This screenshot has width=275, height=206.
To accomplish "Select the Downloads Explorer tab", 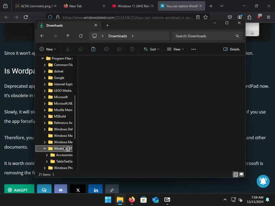I will (69, 25).
